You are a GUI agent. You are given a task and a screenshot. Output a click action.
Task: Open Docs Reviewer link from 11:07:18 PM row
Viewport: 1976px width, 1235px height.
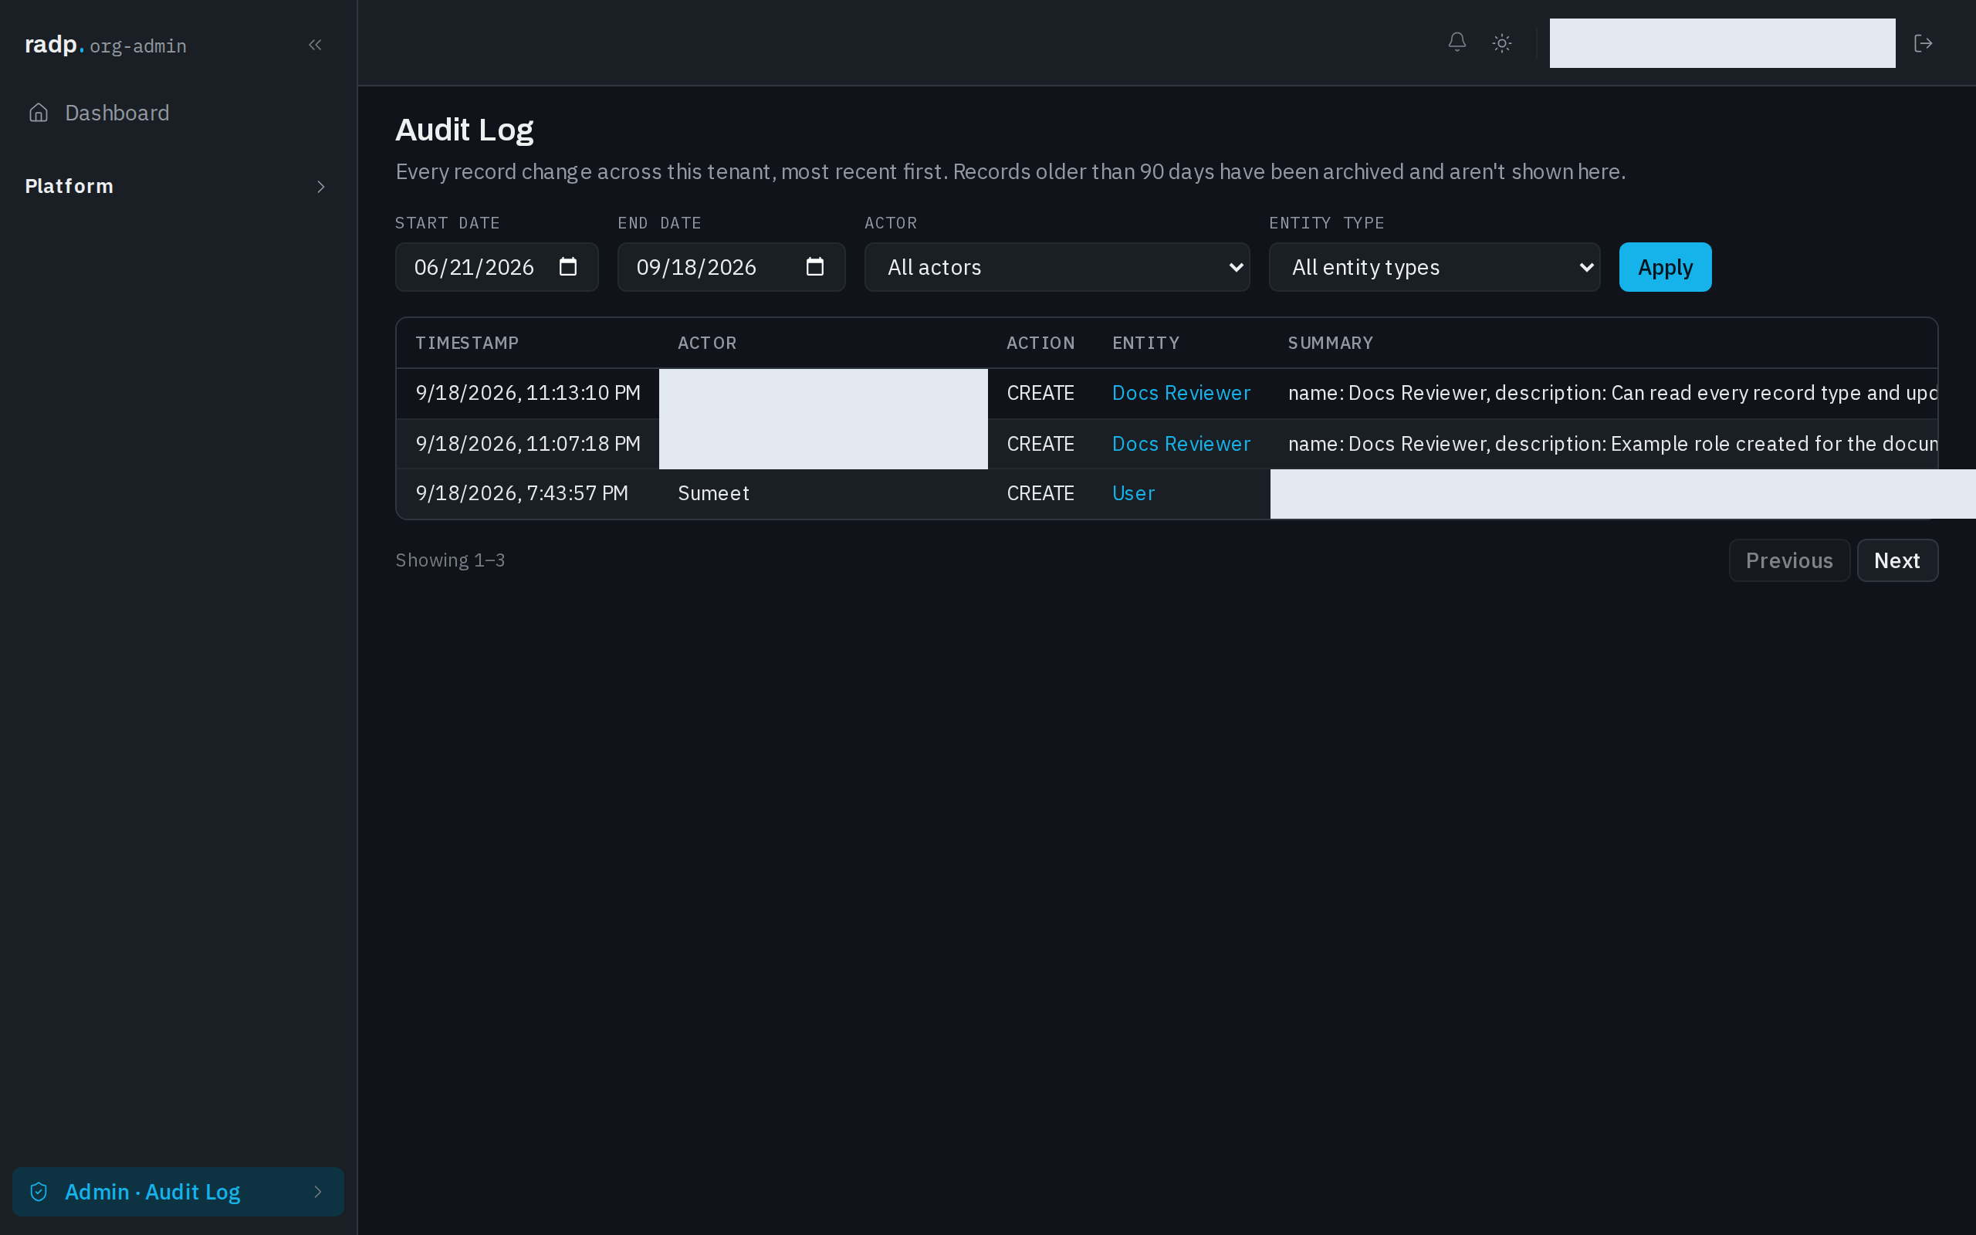click(x=1181, y=444)
